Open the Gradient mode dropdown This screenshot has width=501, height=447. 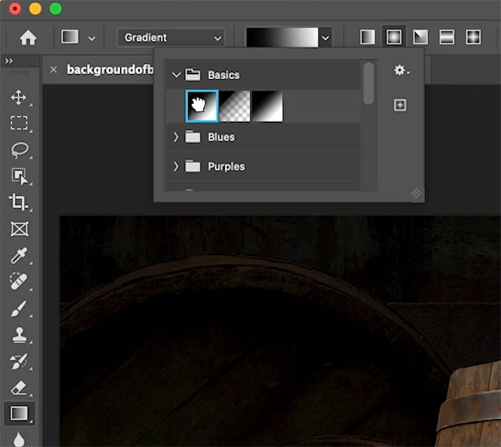171,37
